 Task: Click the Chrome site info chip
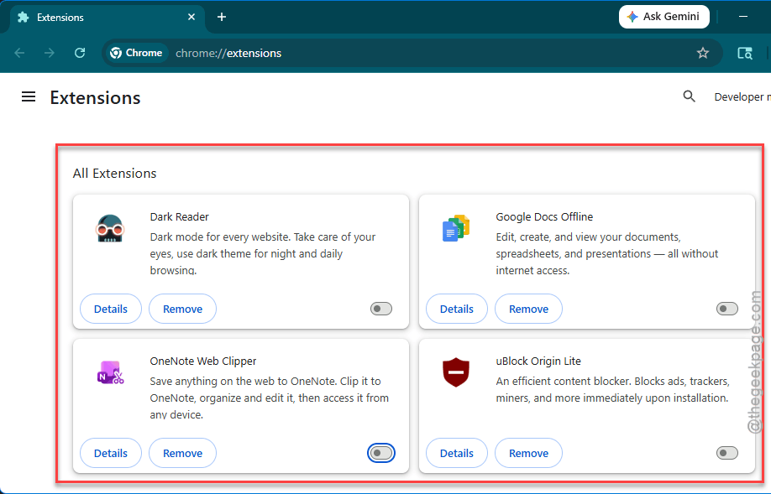[136, 53]
